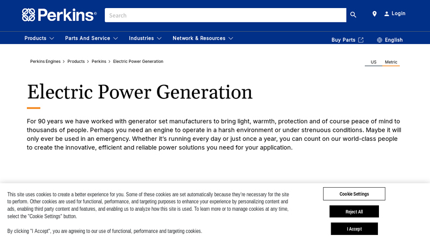Image resolution: width=430 pixels, height=242 pixels.
Task: Open the Products menu
Action: click(x=35, y=38)
